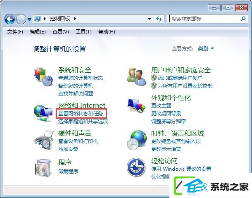Screen dimensions: 252x198
Task: Click the Hardware and Sound printer icon
Action: pyautogui.click(x=44, y=140)
